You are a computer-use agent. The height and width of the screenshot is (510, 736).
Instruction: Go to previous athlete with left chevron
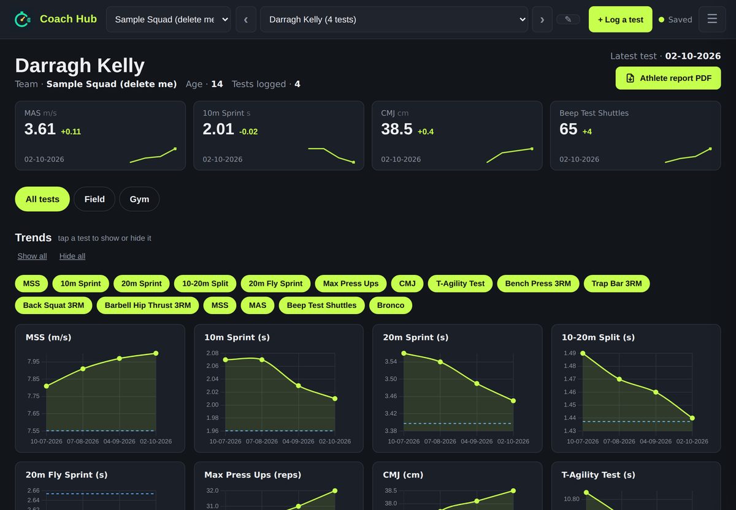tap(246, 20)
